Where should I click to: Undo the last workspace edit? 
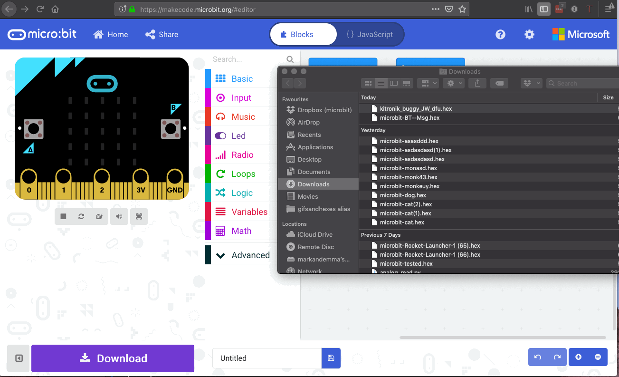tap(538, 357)
